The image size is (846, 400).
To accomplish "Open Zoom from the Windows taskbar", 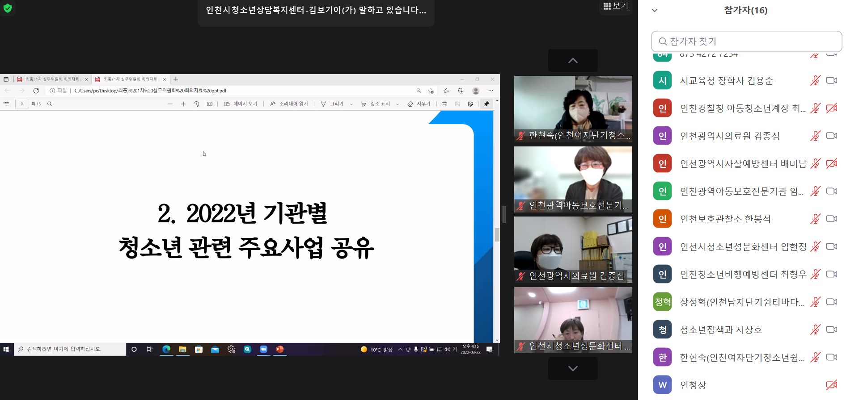I will click(264, 350).
